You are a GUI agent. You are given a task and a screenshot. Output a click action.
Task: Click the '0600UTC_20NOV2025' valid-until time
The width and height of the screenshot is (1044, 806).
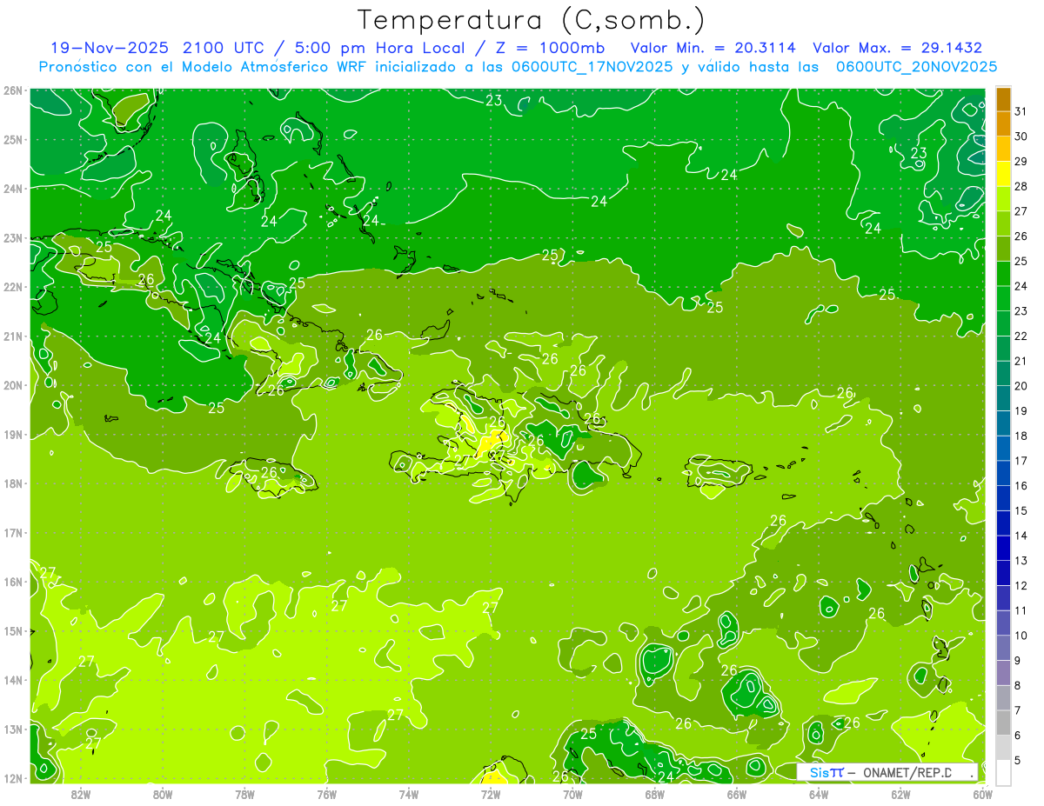[916, 67]
